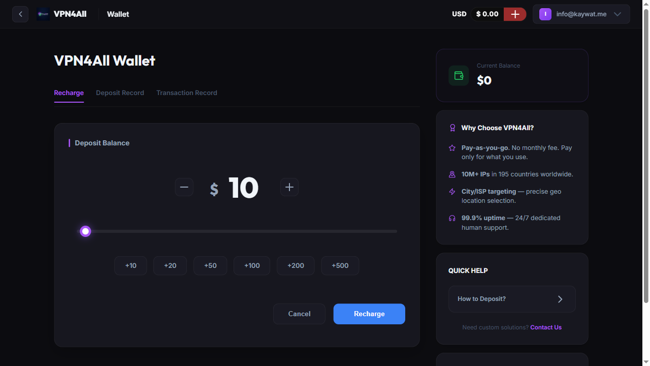Viewport: 650px width, 366px height.
Task: Click the green wallet icon
Action: coord(459,76)
